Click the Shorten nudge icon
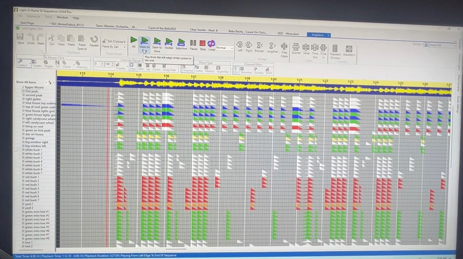Screen dimensions: 463x259 point(259,47)
